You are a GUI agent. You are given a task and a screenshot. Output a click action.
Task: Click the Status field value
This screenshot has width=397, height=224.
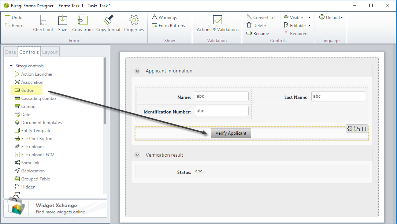coord(199,171)
